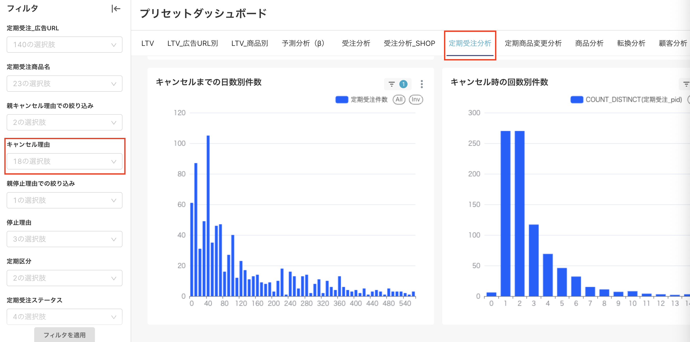Viewport: 690px width, 342px height.
Task: Click the フィルタ panel heading
Action: coord(22,9)
